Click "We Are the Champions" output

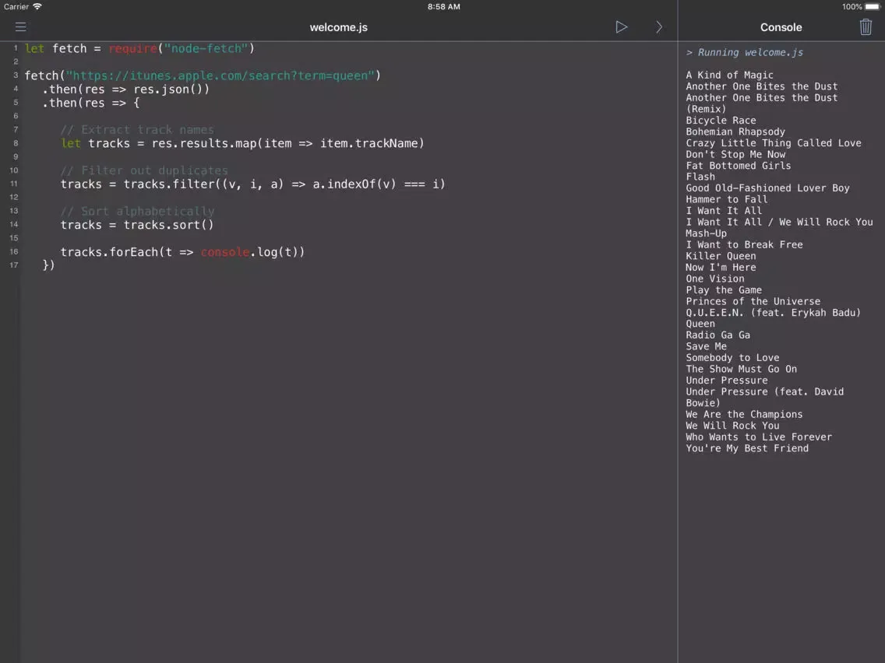(744, 414)
